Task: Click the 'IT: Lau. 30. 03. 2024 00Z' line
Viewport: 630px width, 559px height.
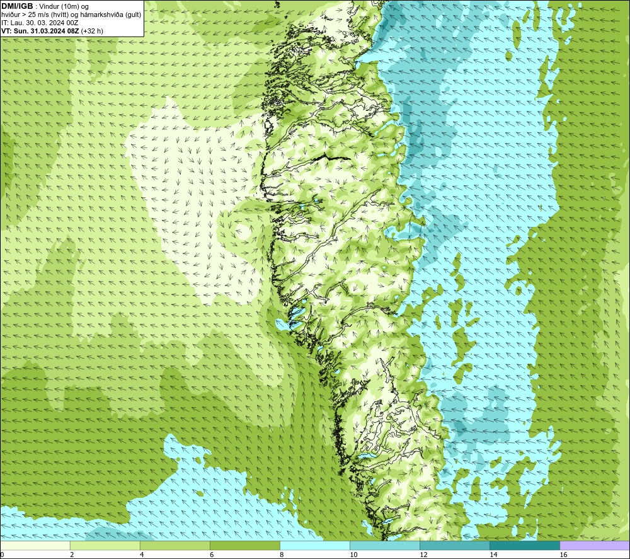Action: 40,23
